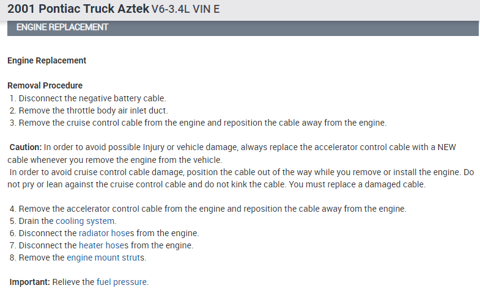480x299 pixels.
Task: Open the cooling system link
Action: coord(86,221)
